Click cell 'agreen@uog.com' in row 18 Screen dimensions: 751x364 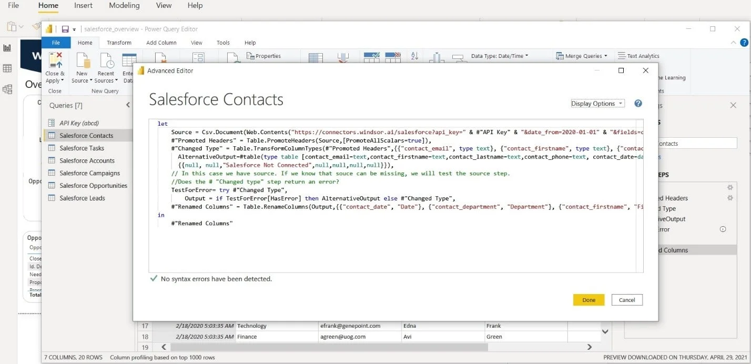pos(360,337)
